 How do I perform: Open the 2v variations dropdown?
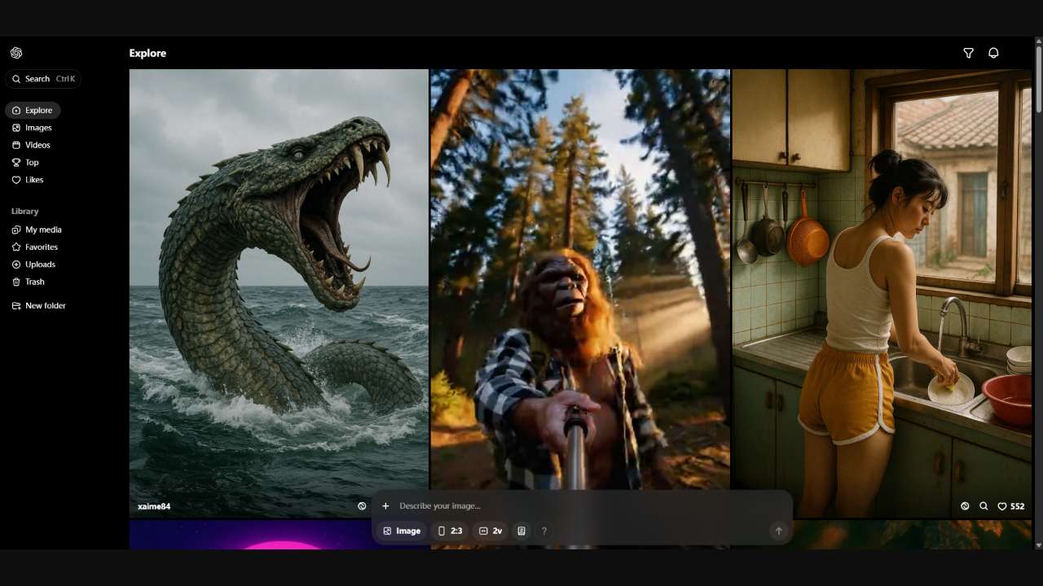pyautogui.click(x=491, y=531)
